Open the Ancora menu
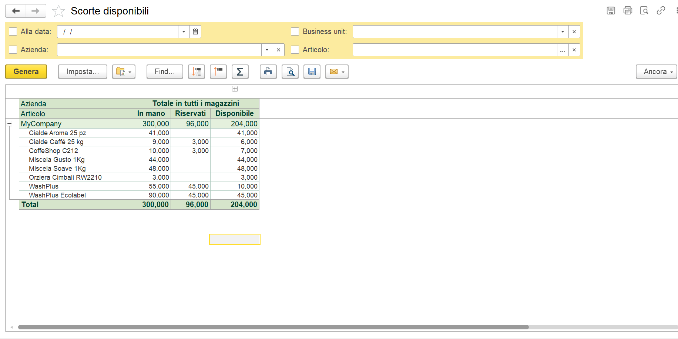Image resolution: width=678 pixels, height=339 pixels. click(x=657, y=72)
